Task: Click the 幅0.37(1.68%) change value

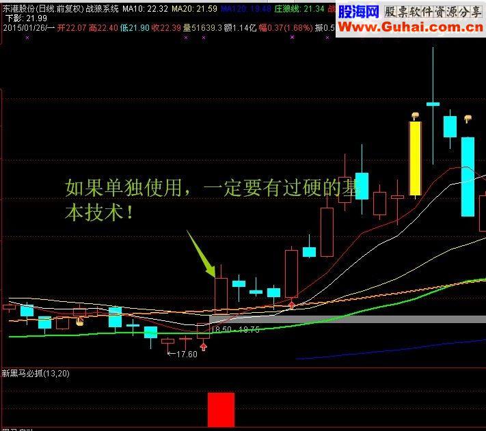Action: pyautogui.click(x=286, y=28)
